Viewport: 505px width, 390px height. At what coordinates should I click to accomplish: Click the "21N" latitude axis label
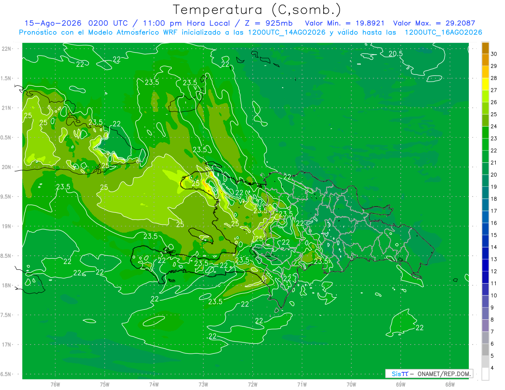coord(7,108)
